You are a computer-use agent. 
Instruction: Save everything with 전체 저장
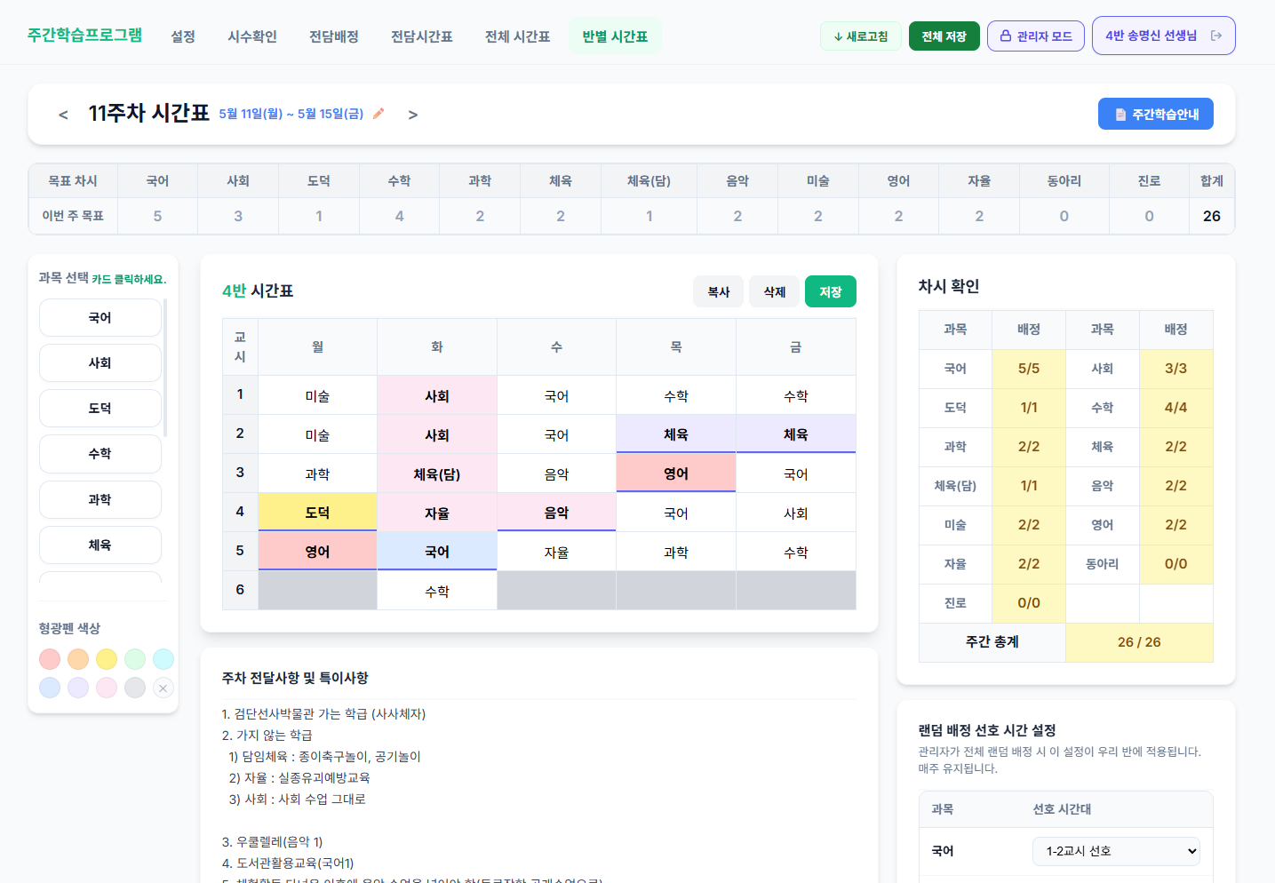point(944,36)
